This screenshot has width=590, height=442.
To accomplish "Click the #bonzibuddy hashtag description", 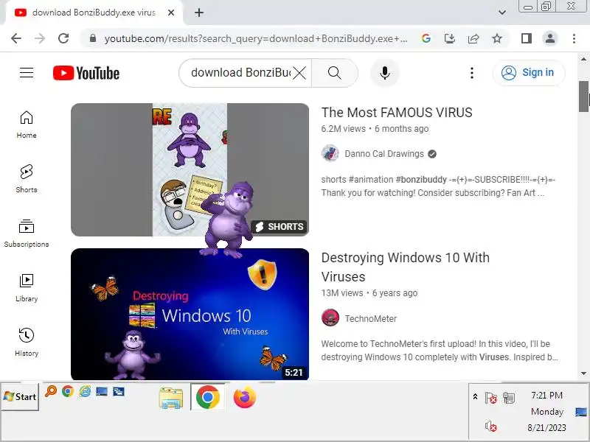I will pos(421,180).
